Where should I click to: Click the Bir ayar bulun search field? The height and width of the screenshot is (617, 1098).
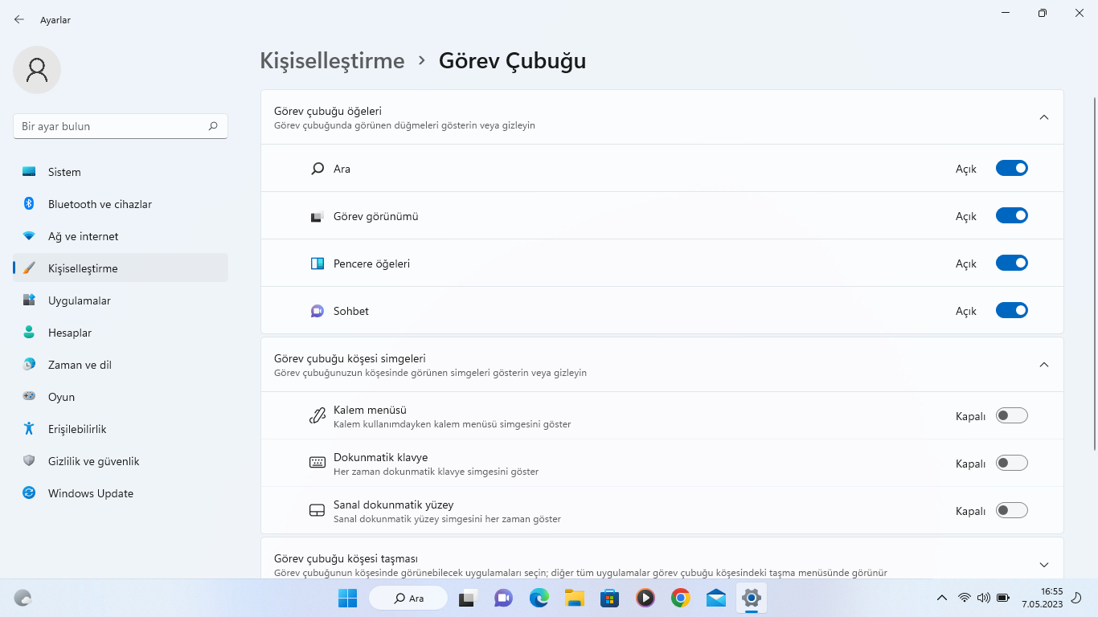click(x=121, y=126)
